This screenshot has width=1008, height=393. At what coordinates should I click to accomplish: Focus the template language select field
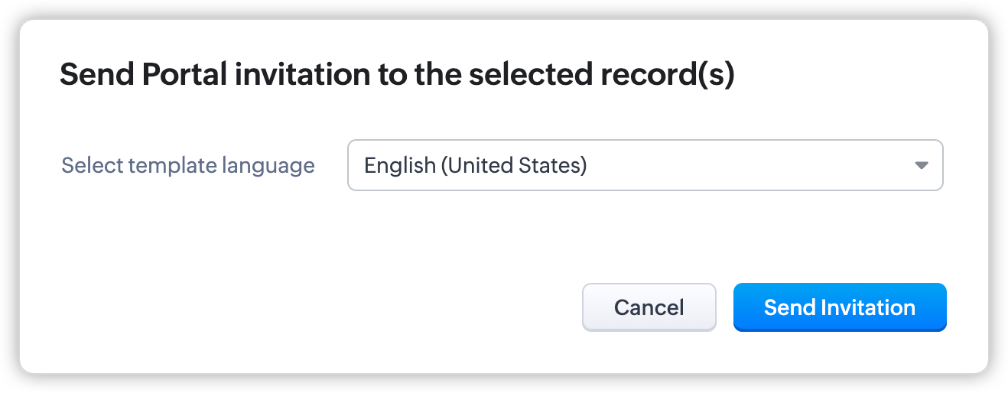pyautogui.click(x=645, y=165)
